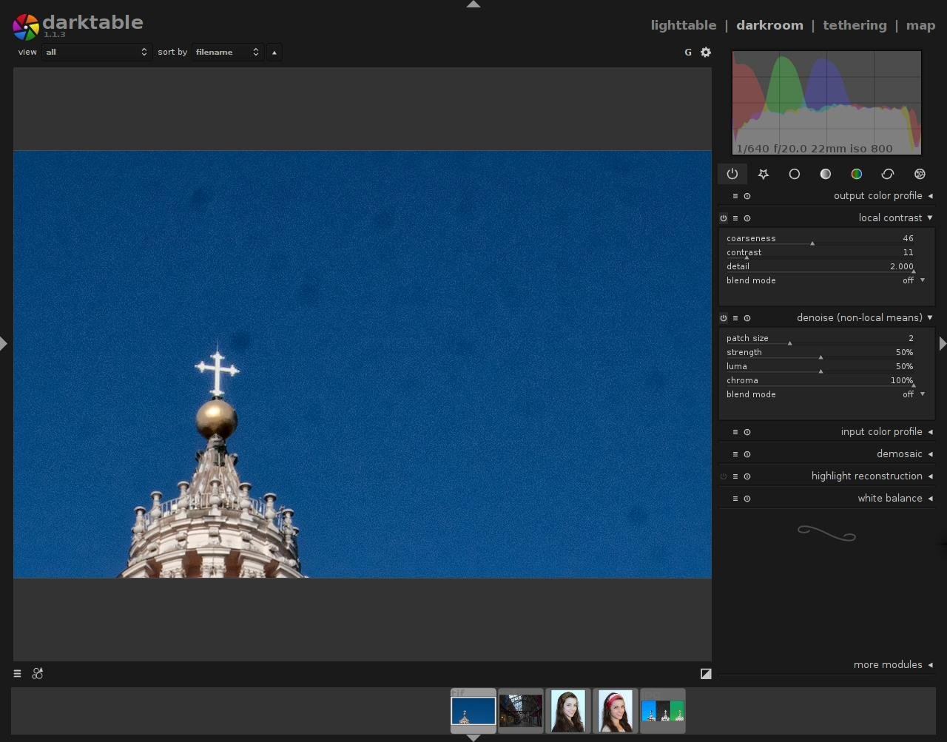
Task: Toggle over/under exposure indicator
Action: 706,673
